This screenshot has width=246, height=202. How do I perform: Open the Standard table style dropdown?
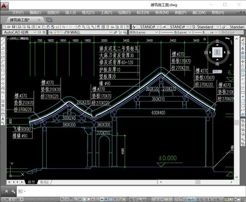217,27
